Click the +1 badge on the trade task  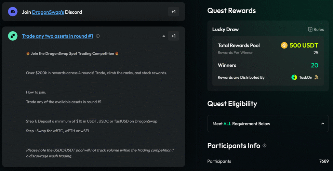pos(174,36)
